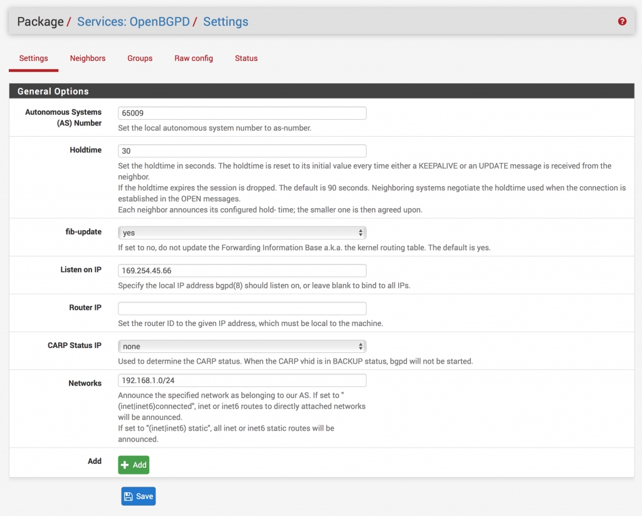Click the red help question mark icon
This screenshot has height=516, width=642.
(x=622, y=21)
